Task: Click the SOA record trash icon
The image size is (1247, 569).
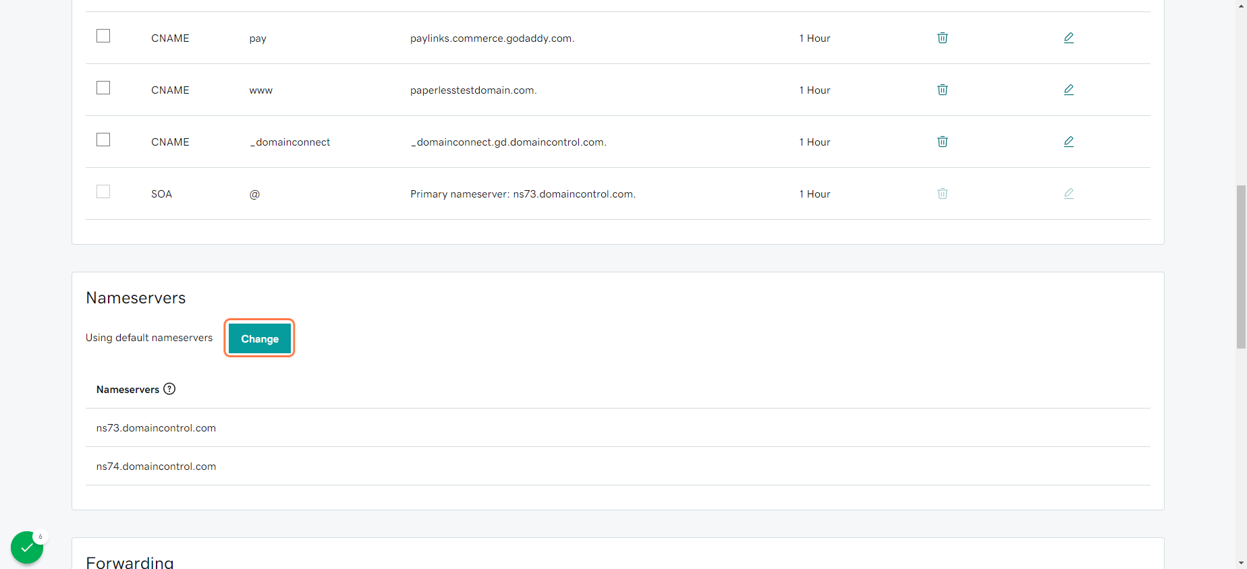Action: [x=943, y=193]
